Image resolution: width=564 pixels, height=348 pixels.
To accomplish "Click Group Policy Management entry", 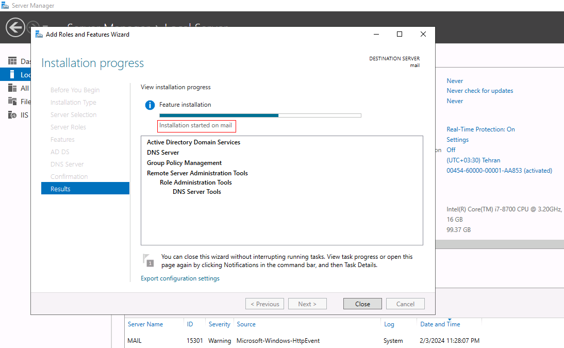I will [x=184, y=163].
